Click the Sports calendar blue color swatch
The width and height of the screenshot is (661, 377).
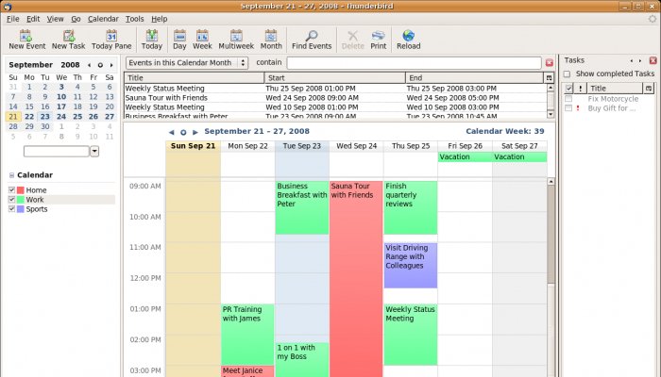[20, 208]
